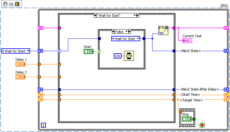Click the <Target Time> label
This screenshot has height=132, width=230.
pos(191,100)
